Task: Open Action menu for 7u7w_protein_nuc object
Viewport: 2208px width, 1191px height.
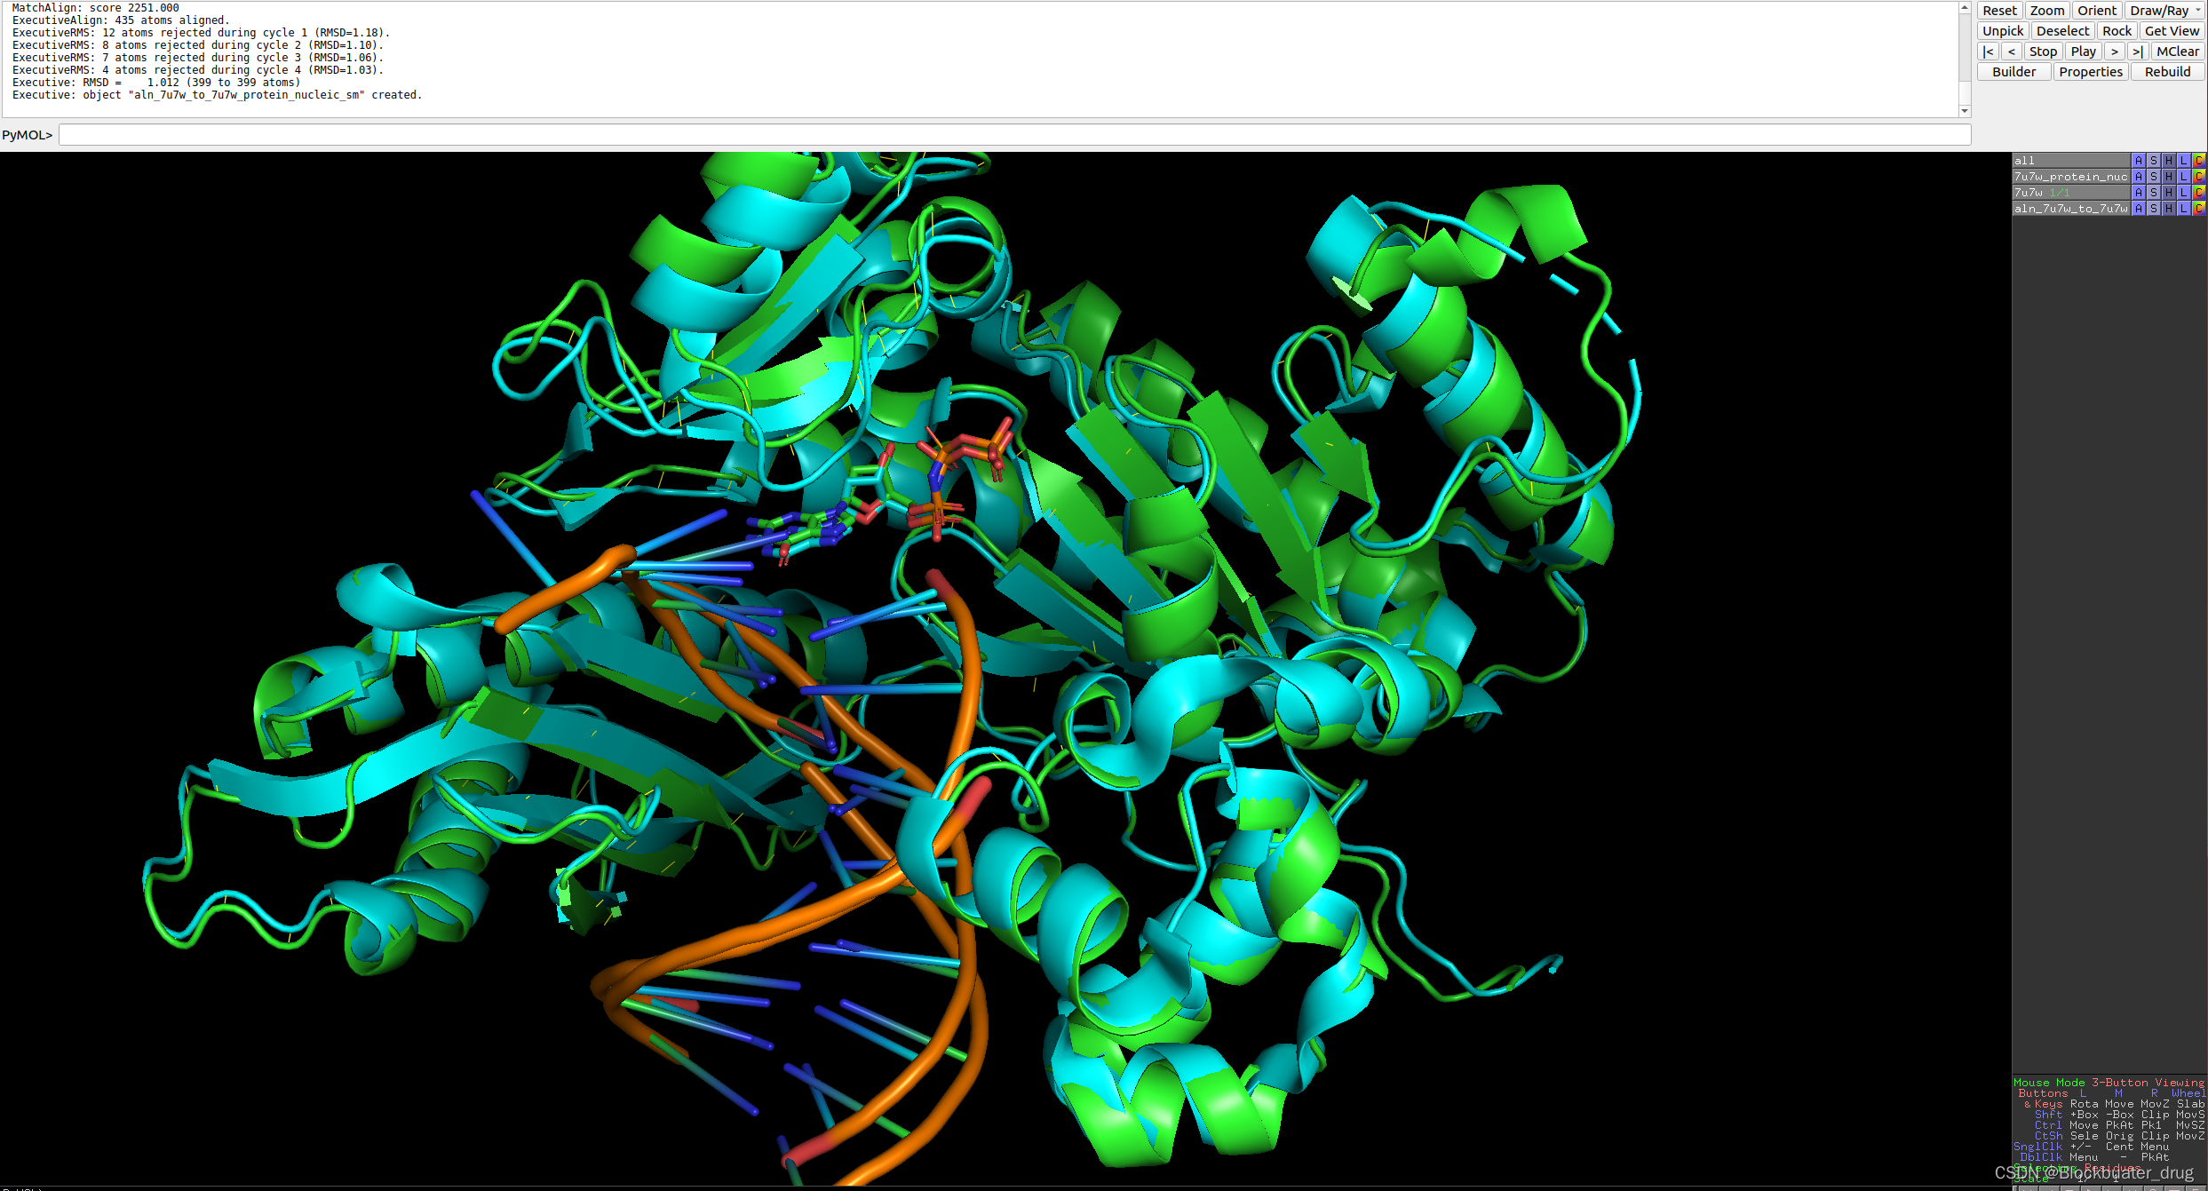Action: [2139, 177]
